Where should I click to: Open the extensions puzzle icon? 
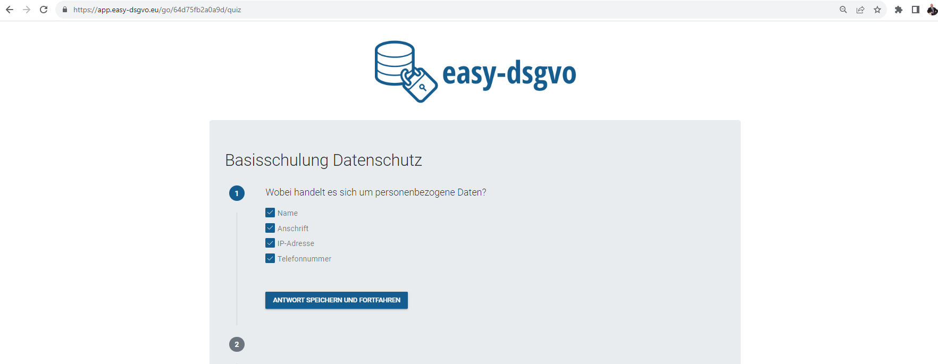(x=899, y=10)
